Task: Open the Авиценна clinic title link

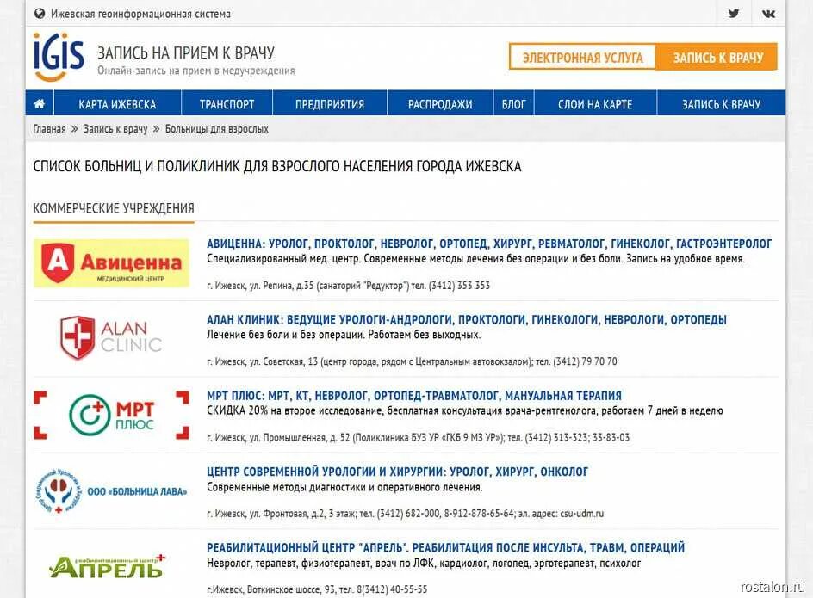Action: [489, 243]
